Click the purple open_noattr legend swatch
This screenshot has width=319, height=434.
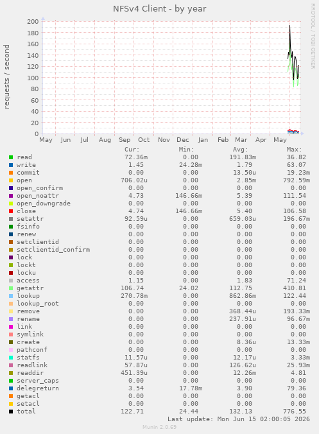coord(11,196)
